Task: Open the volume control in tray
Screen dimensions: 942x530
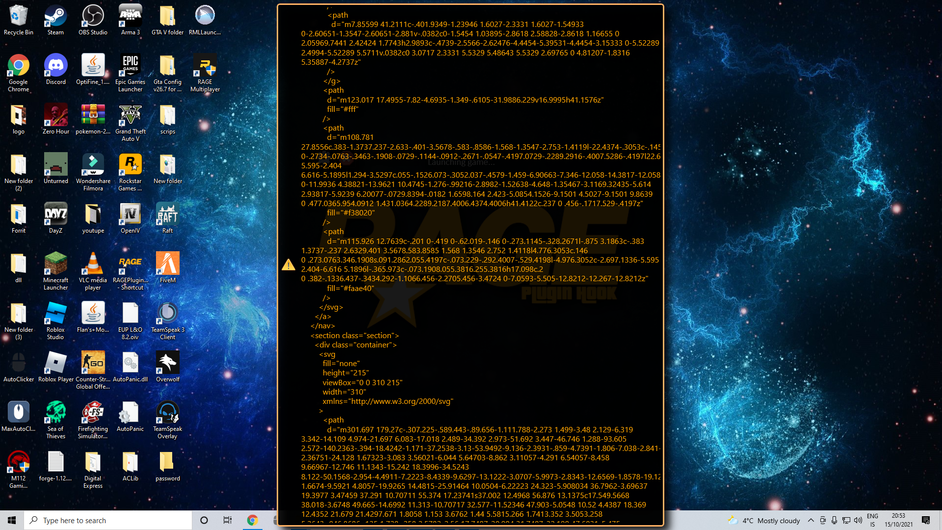Action: pyautogui.click(x=858, y=520)
